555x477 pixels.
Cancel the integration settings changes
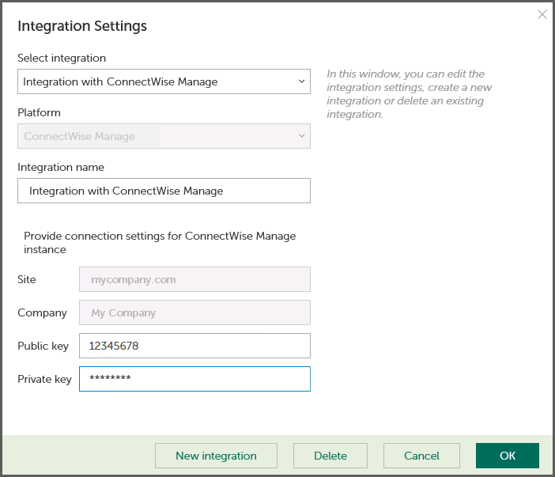(421, 456)
